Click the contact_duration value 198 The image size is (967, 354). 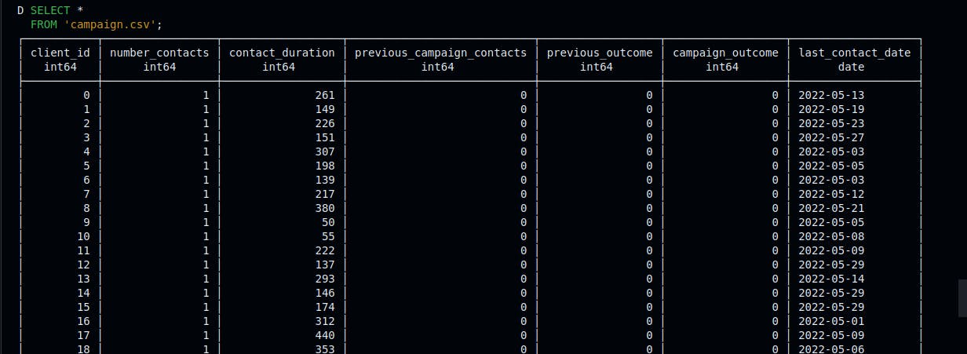[325, 166]
